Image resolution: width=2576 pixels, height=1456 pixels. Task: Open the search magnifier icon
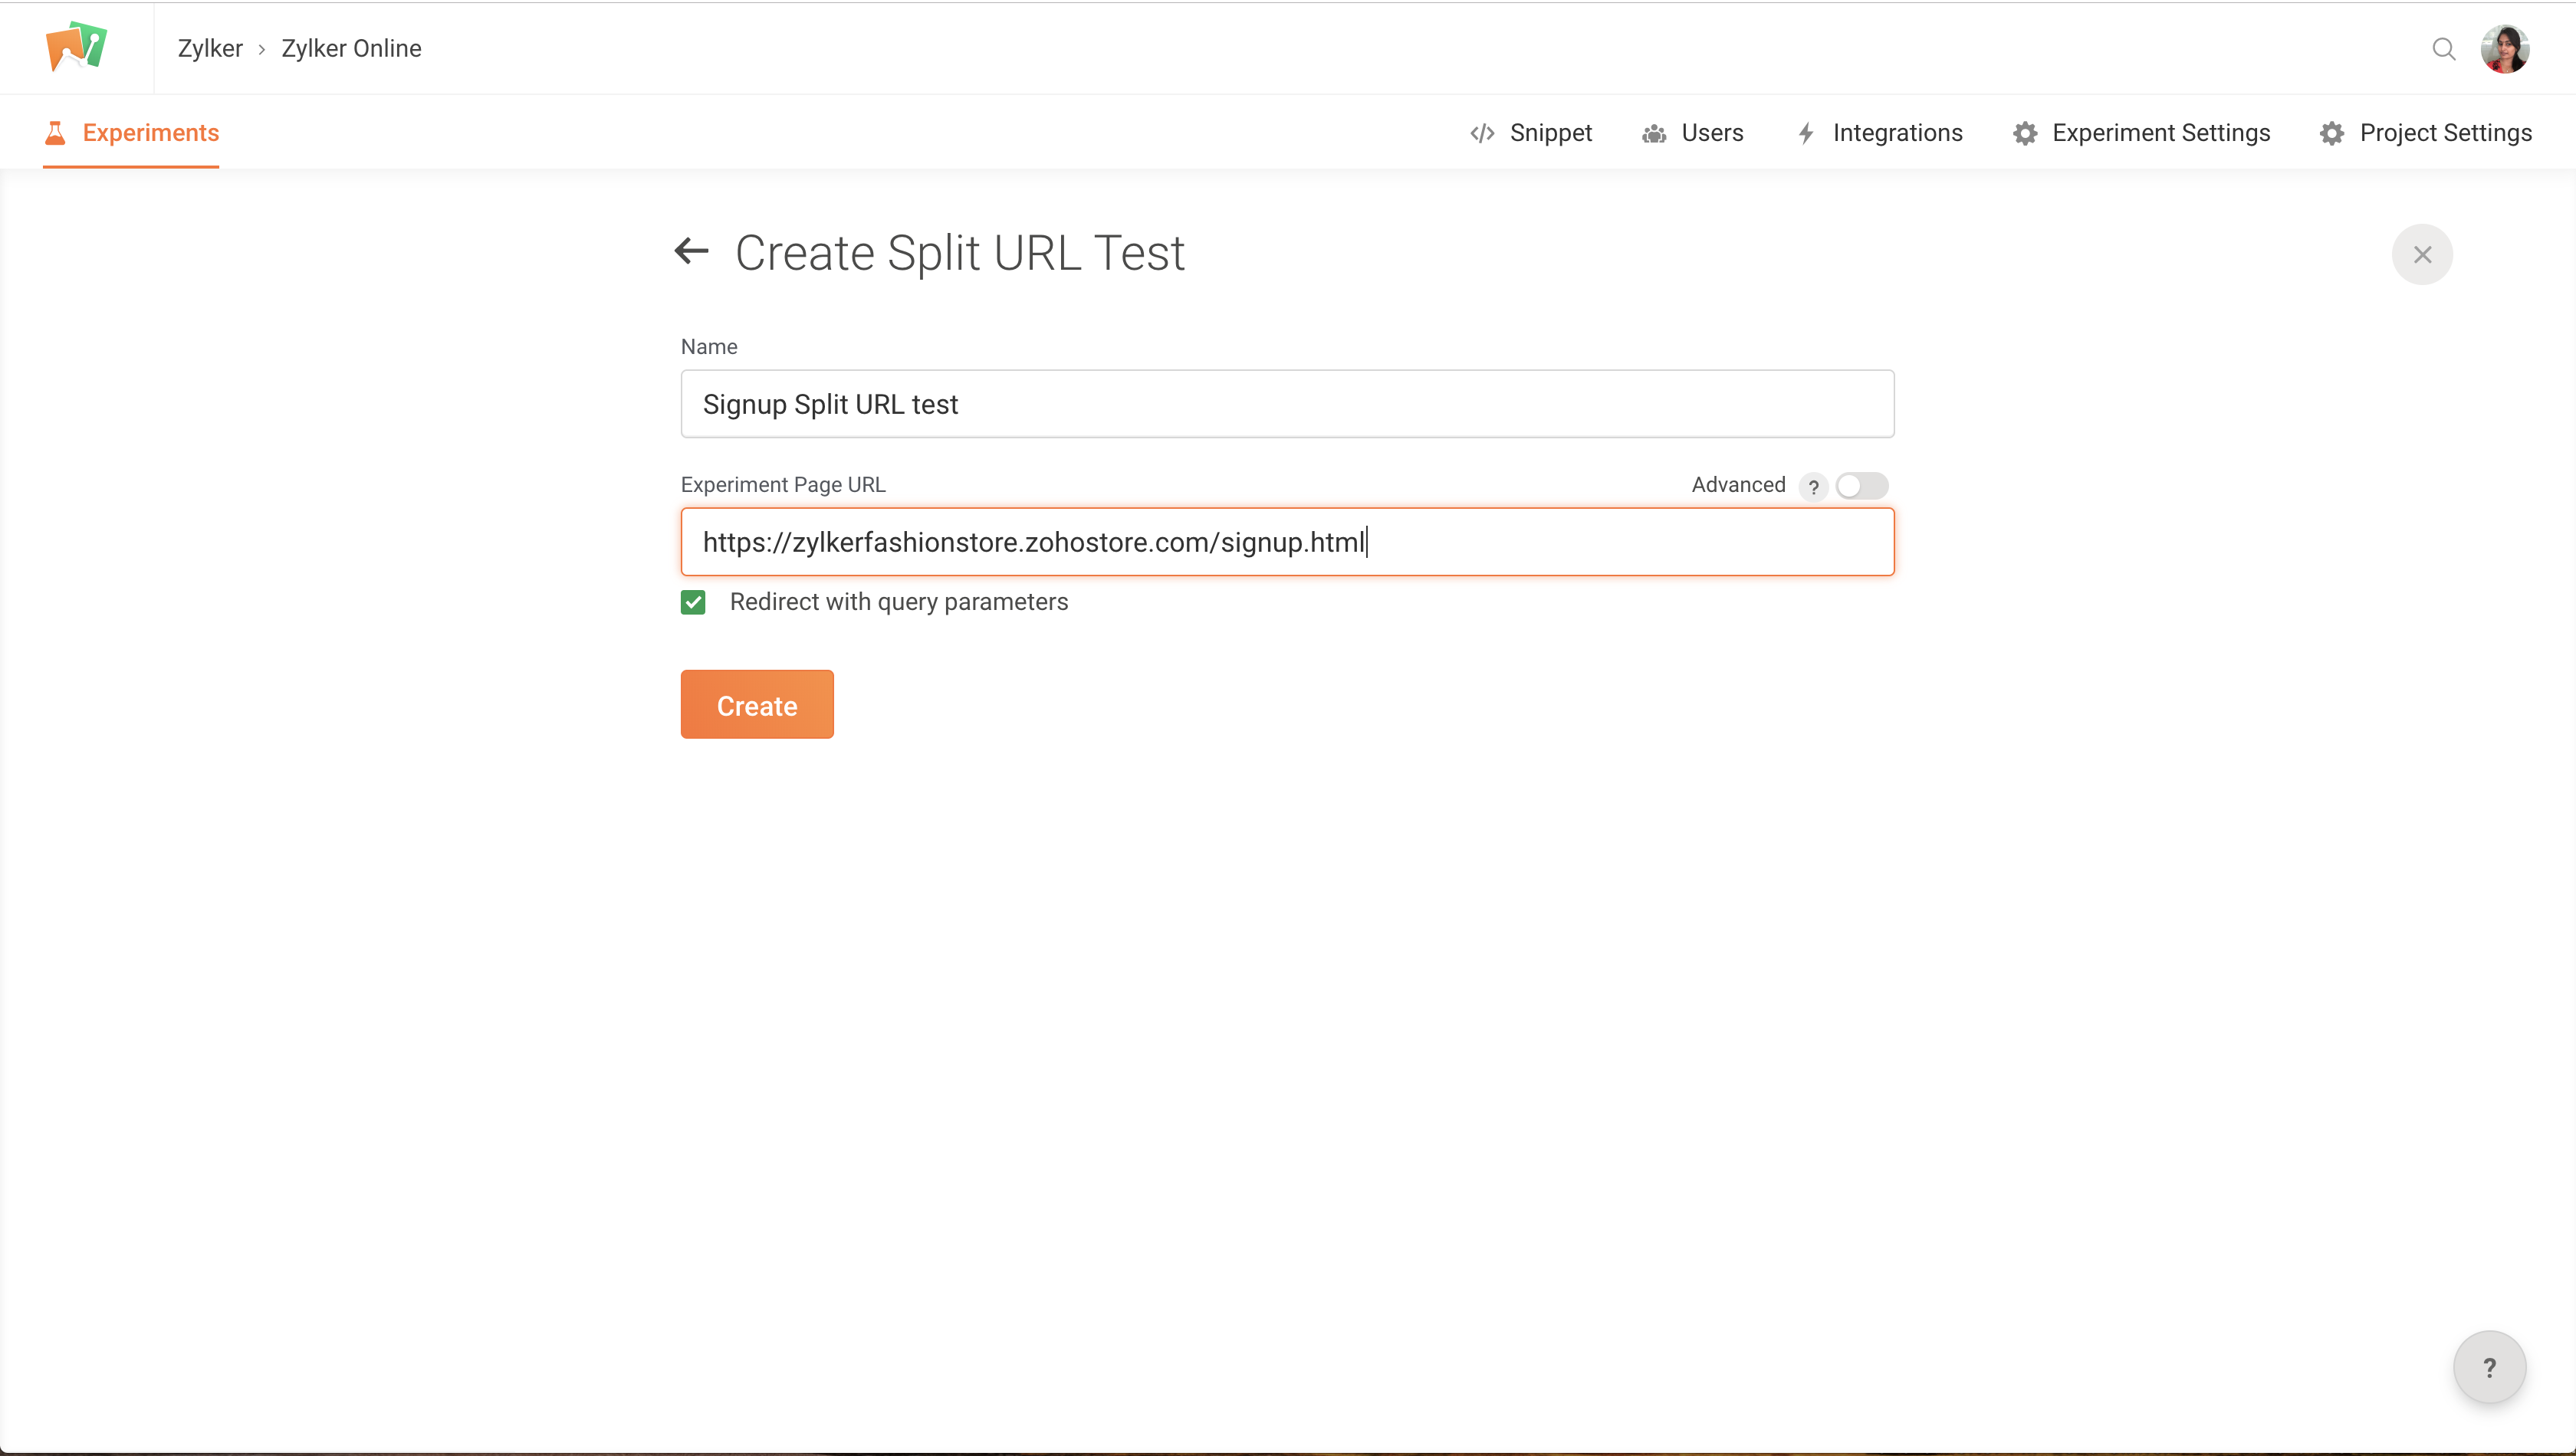(2443, 49)
